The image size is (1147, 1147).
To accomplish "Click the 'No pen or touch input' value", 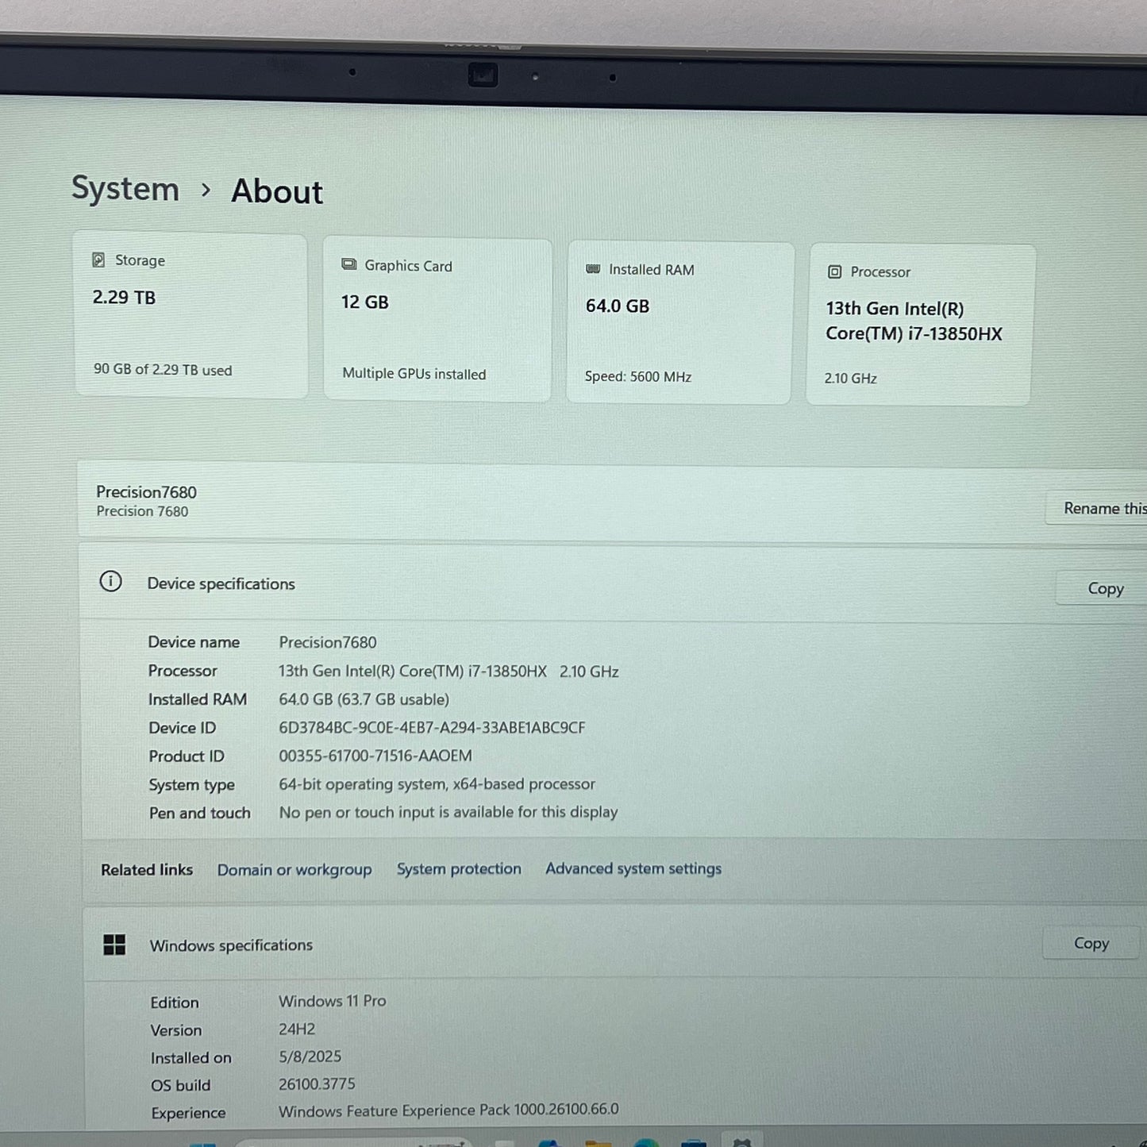I will (x=448, y=812).
